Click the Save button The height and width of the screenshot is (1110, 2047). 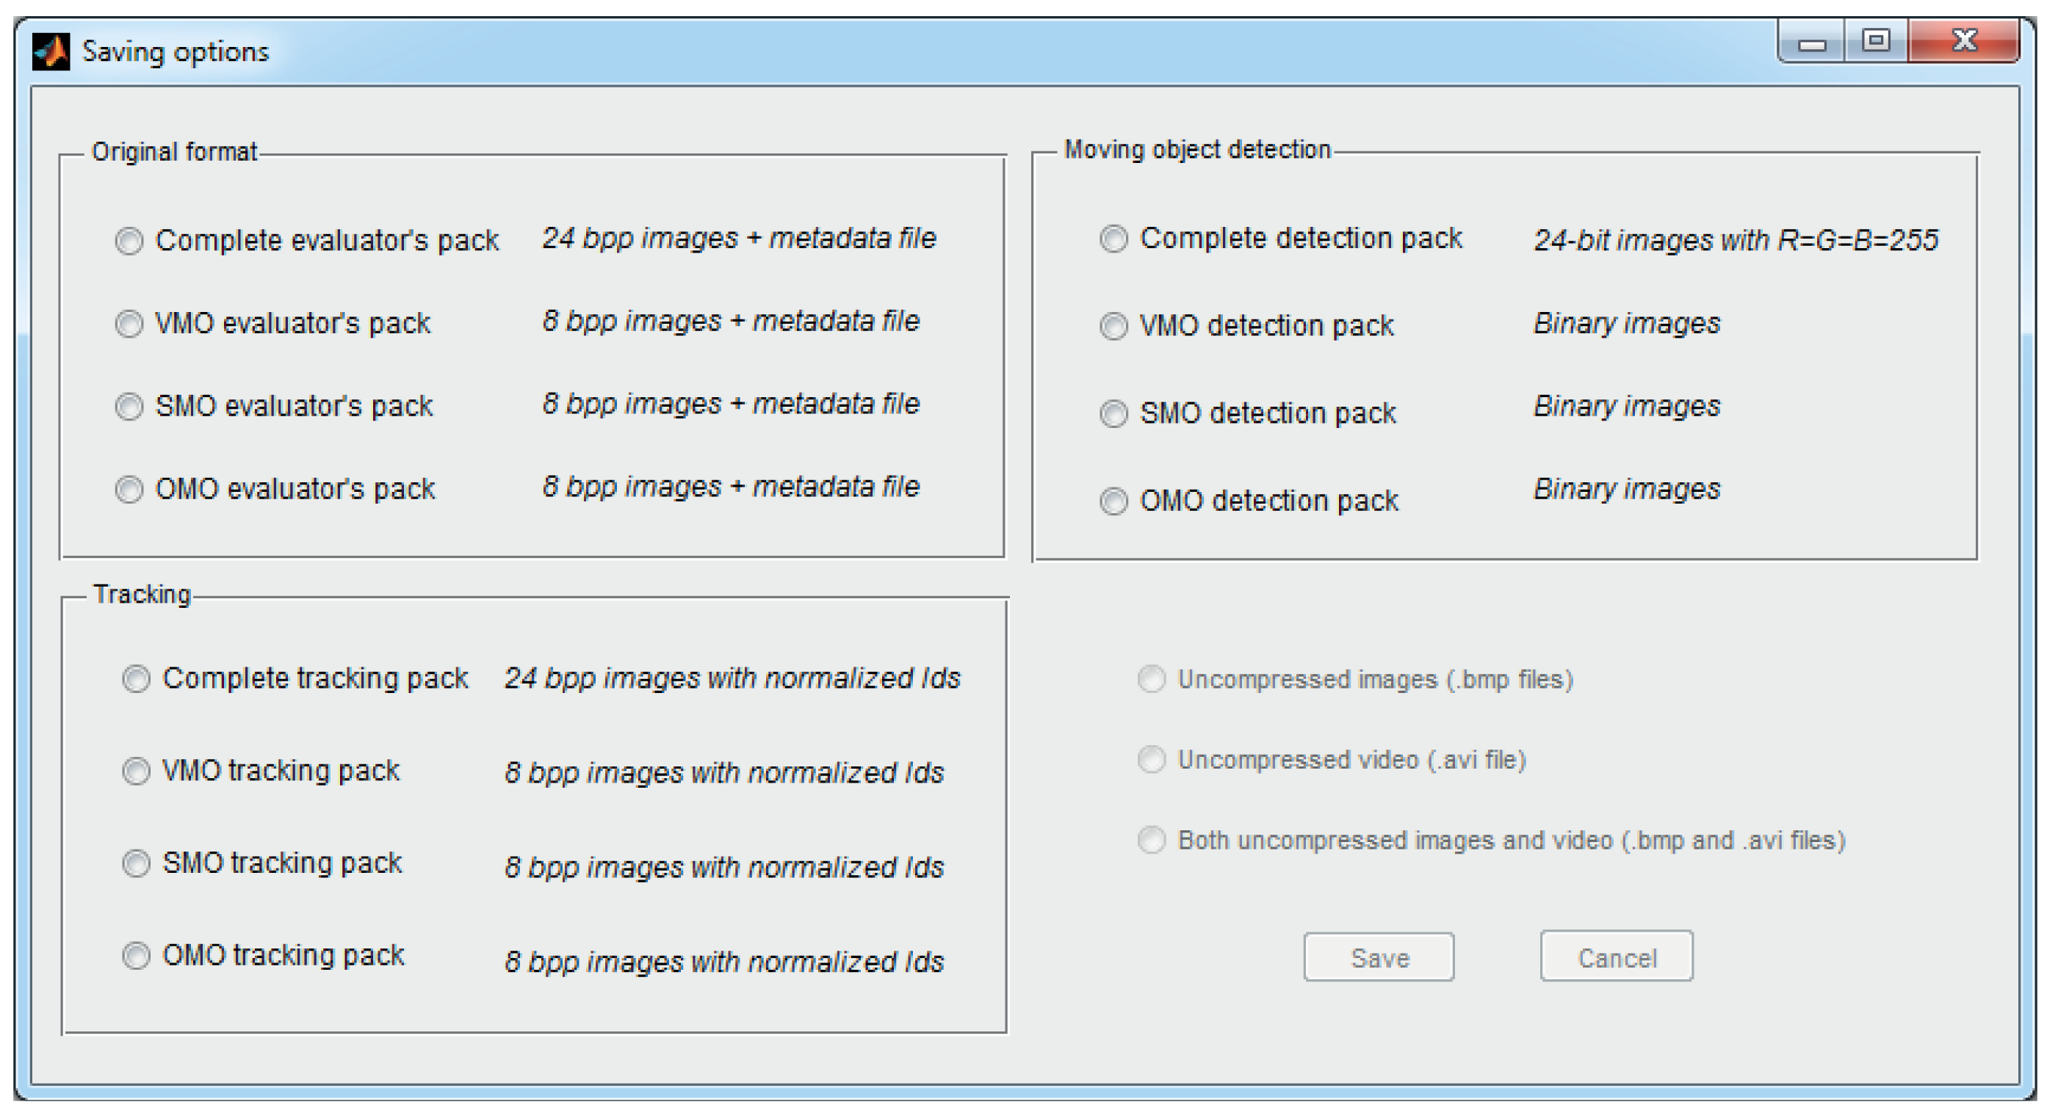(x=1379, y=957)
